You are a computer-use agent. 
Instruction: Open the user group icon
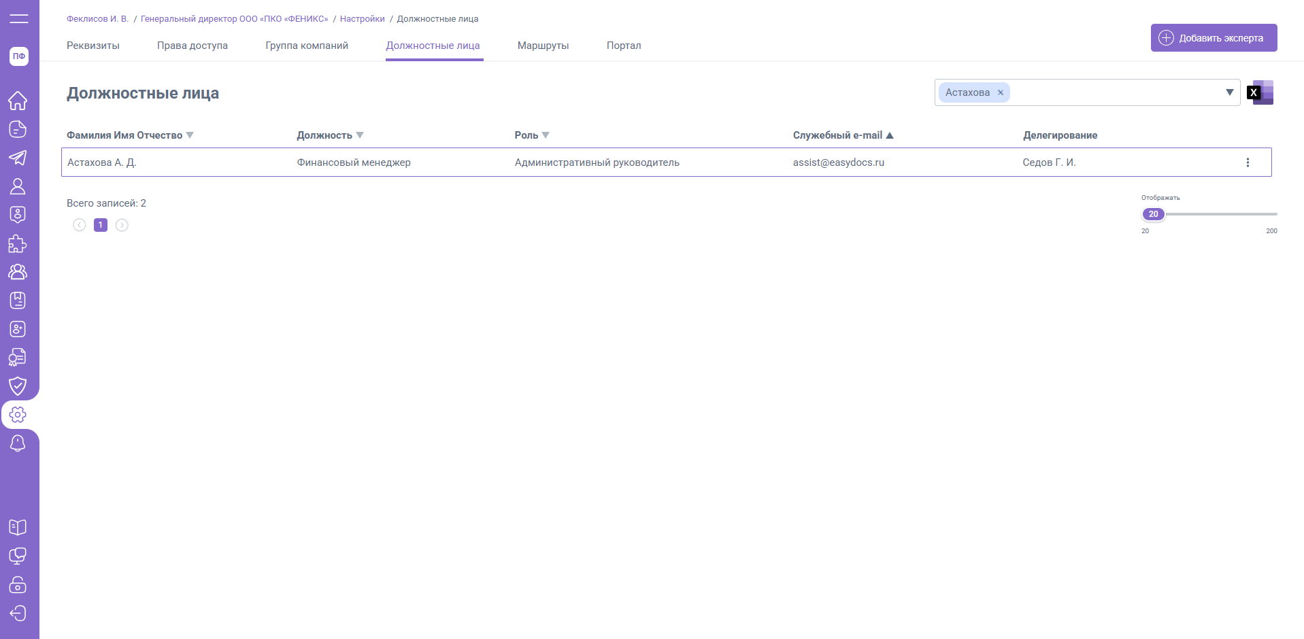(x=18, y=272)
